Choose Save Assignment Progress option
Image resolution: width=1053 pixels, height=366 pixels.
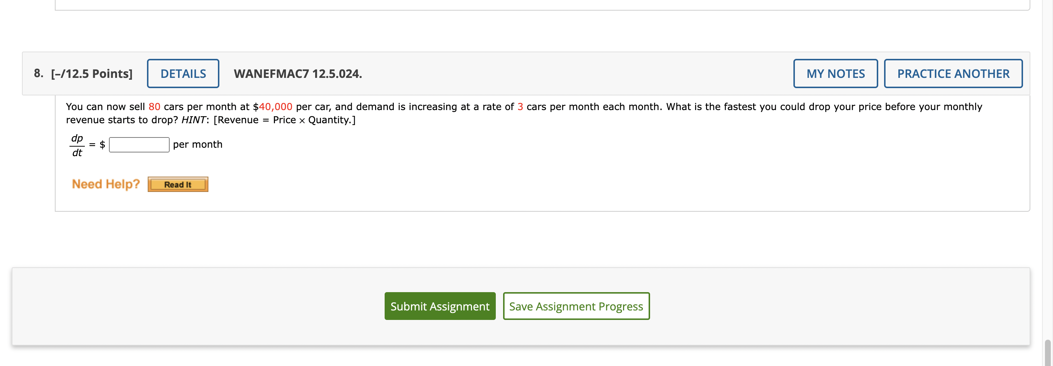pos(576,306)
